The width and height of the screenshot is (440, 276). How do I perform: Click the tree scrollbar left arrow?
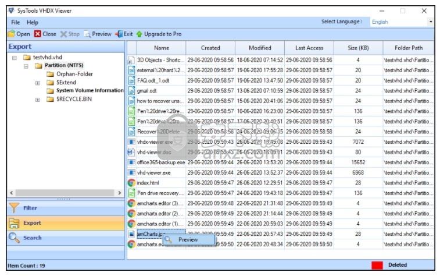[x=12, y=193]
